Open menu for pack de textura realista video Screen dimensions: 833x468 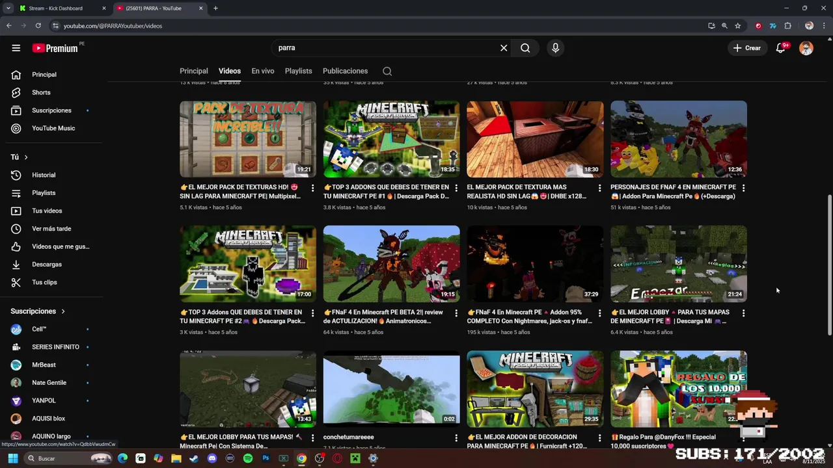[600, 188]
